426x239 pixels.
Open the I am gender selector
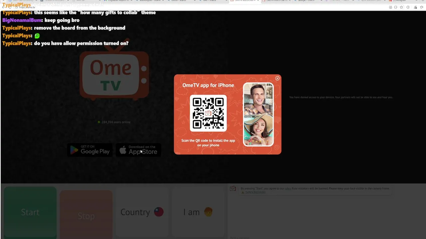198,212
